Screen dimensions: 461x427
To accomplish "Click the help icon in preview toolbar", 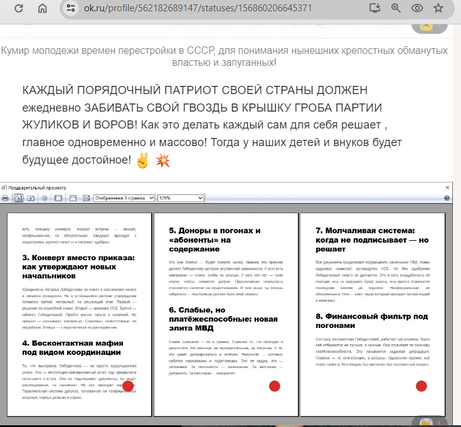I will (447, 198).
